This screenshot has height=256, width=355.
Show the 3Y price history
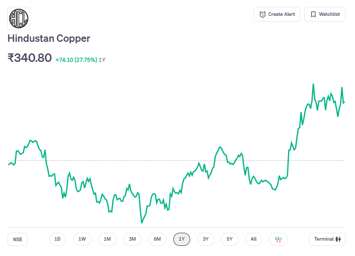[x=206, y=239]
